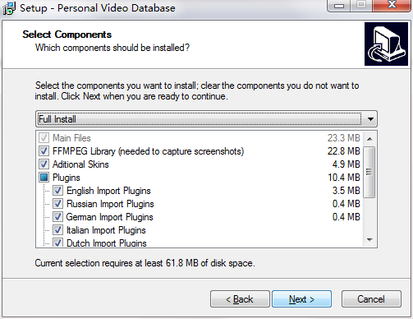Open the Full Install type dropdown
Image resolution: width=413 pixels, height=319 pixels.
click(206, 119)
